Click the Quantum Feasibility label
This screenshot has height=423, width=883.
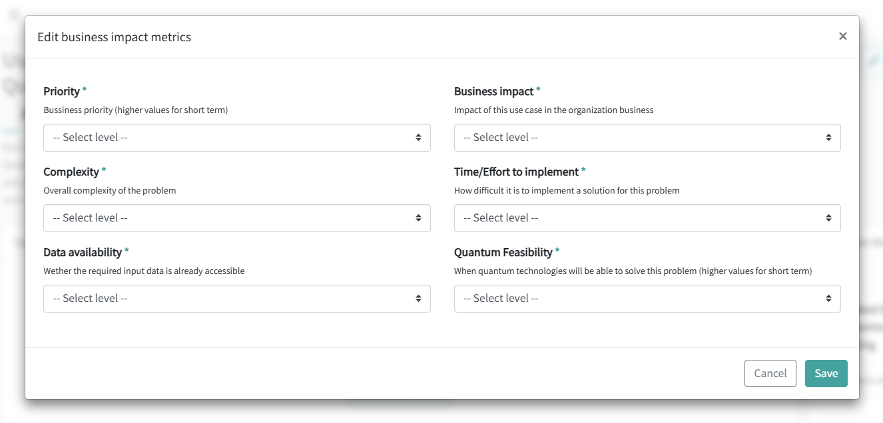503,252
